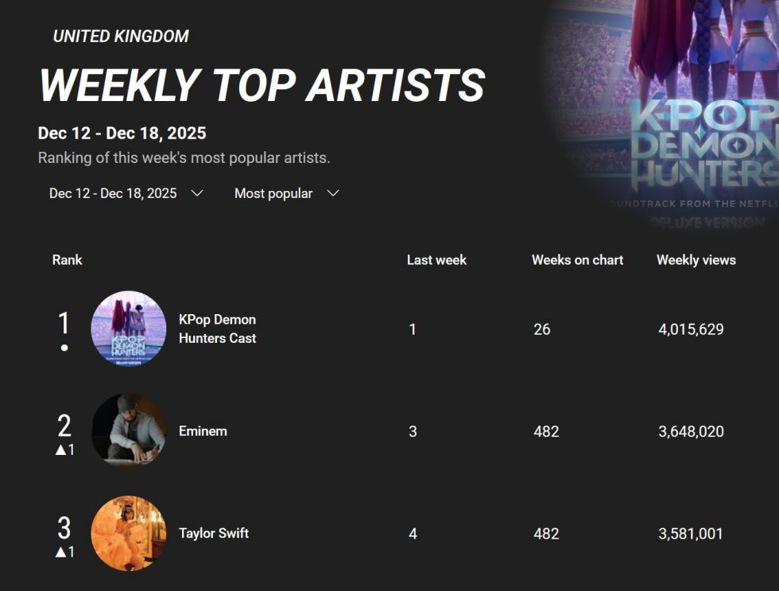The width and height of the screenshot is (779, 591).
Task: Click the up-arrow rank change under Eminem's rank
Action: pos(64,450)
